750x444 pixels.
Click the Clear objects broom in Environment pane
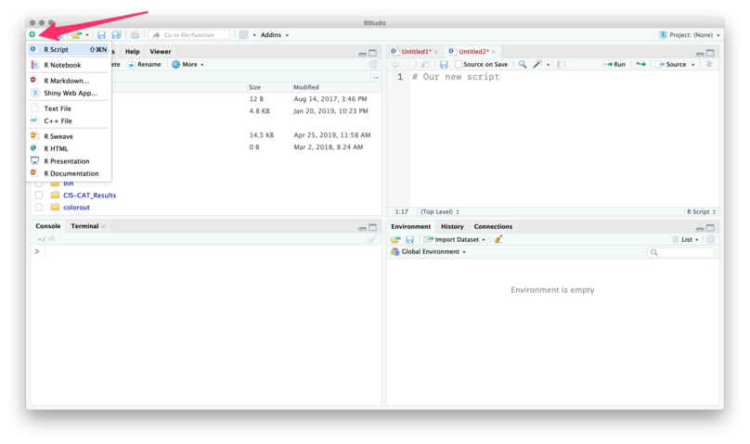(x=498, y=239)
